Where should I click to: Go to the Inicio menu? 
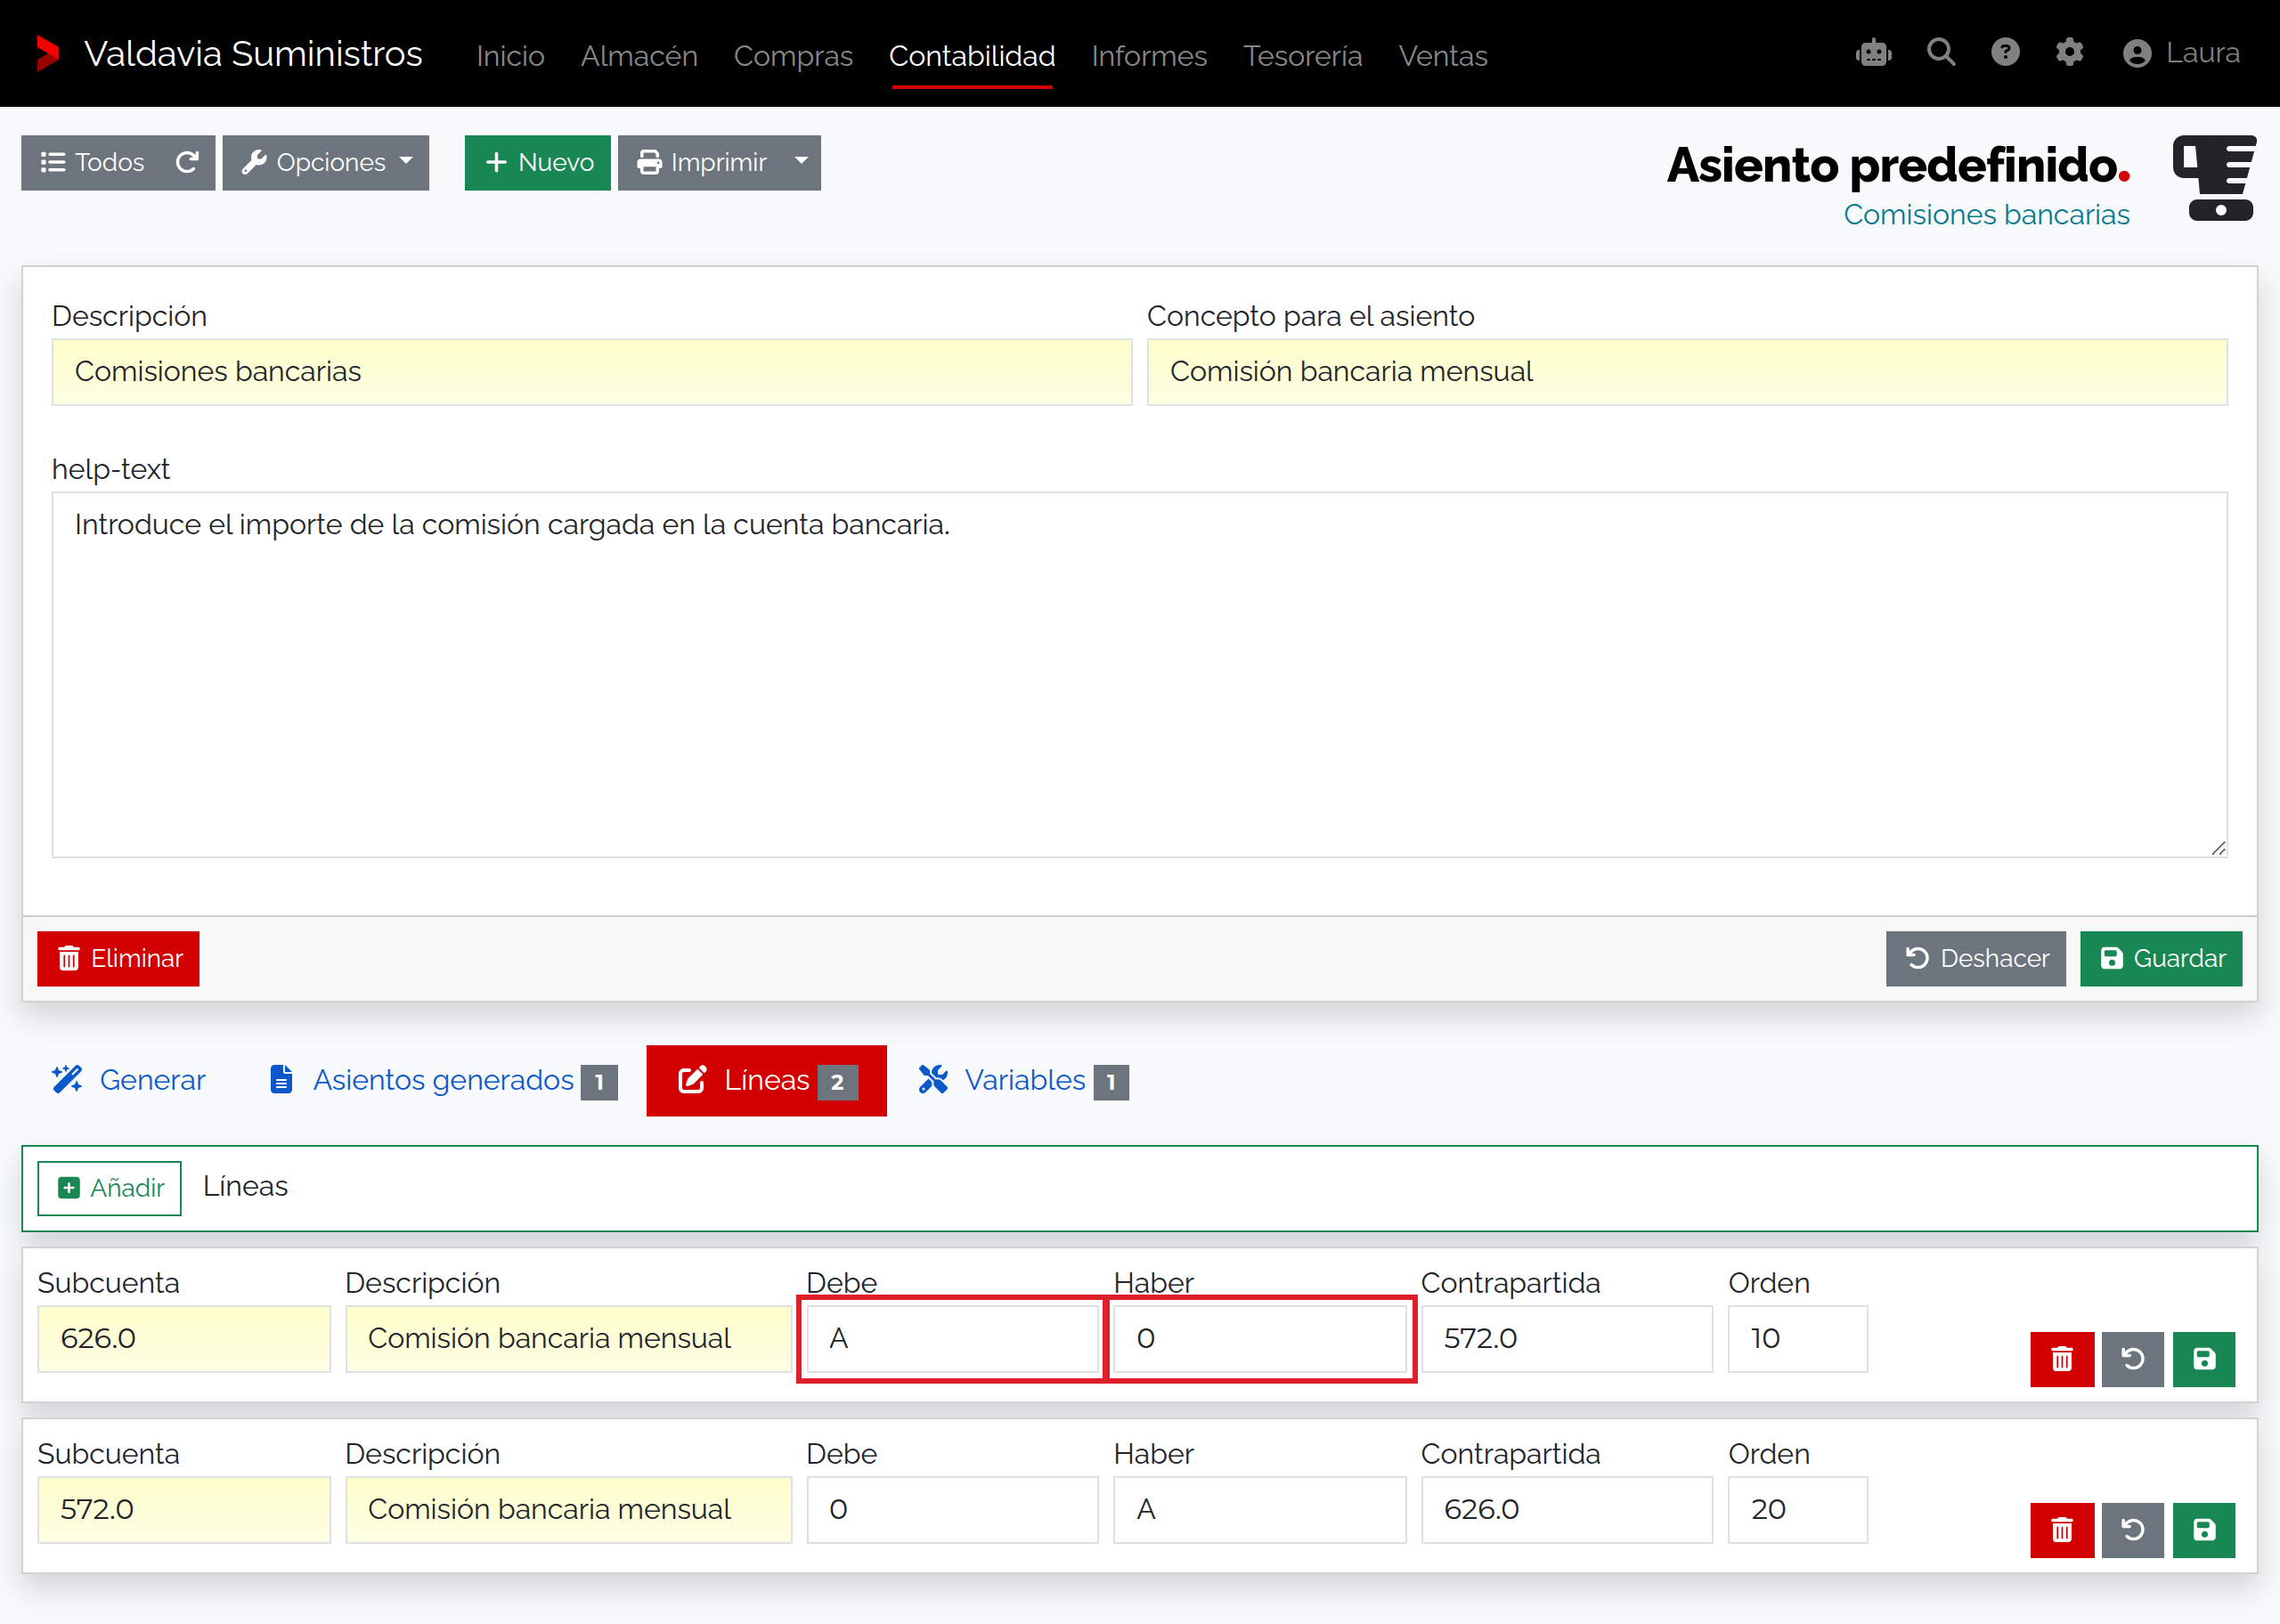(510, 56)
